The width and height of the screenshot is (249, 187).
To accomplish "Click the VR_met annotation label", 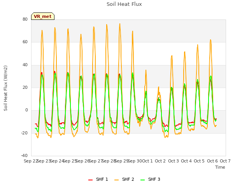I will [x=43, y=16].
